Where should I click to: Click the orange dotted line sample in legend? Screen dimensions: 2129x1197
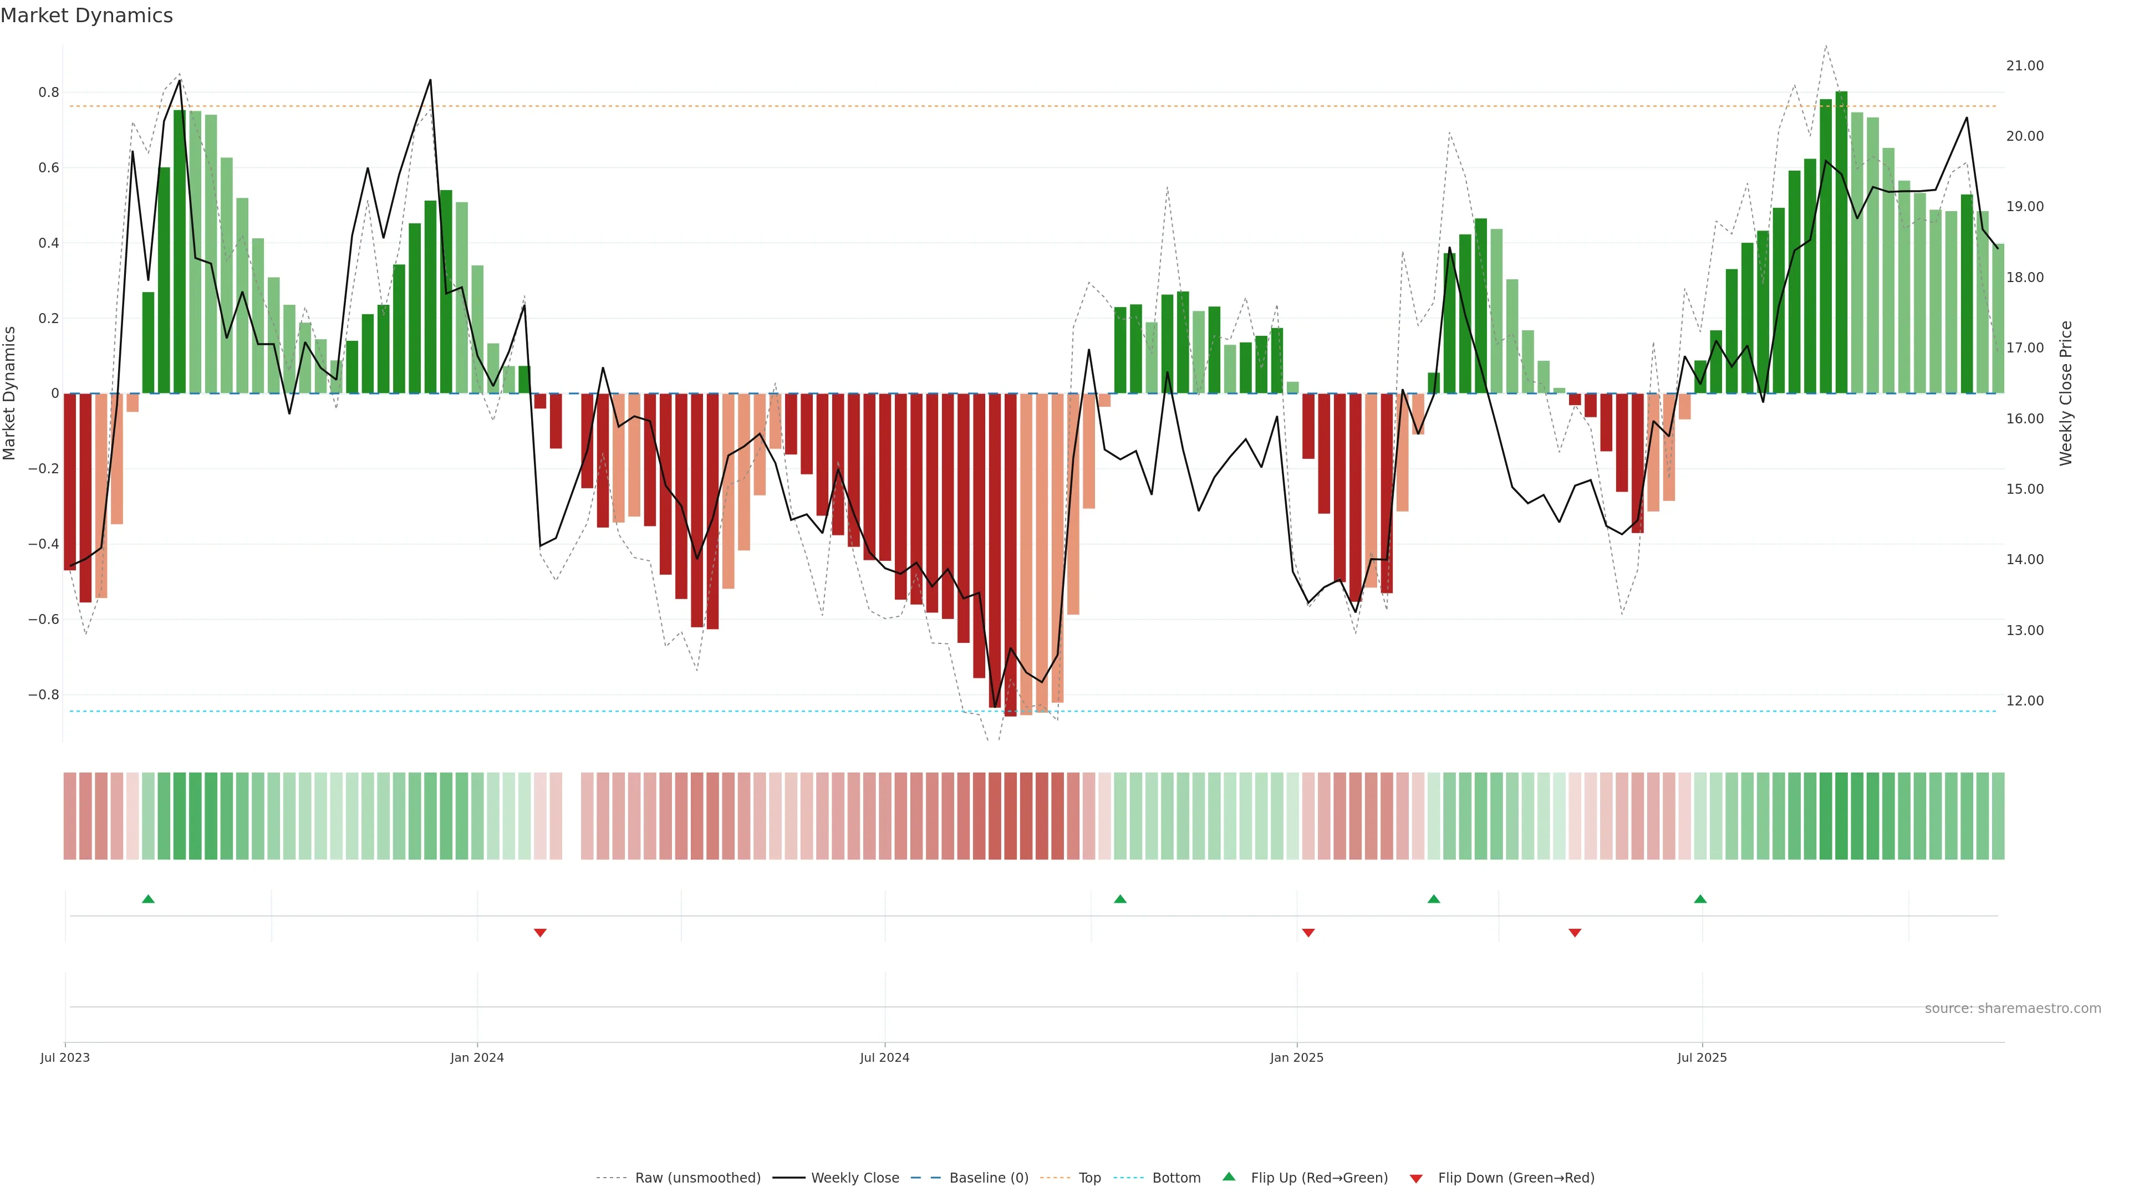1055,1178
